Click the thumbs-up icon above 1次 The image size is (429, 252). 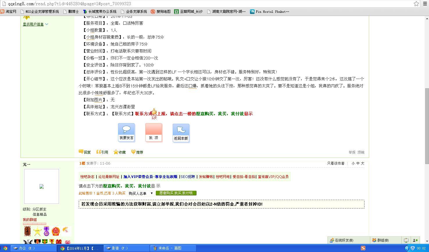[154, 111]
